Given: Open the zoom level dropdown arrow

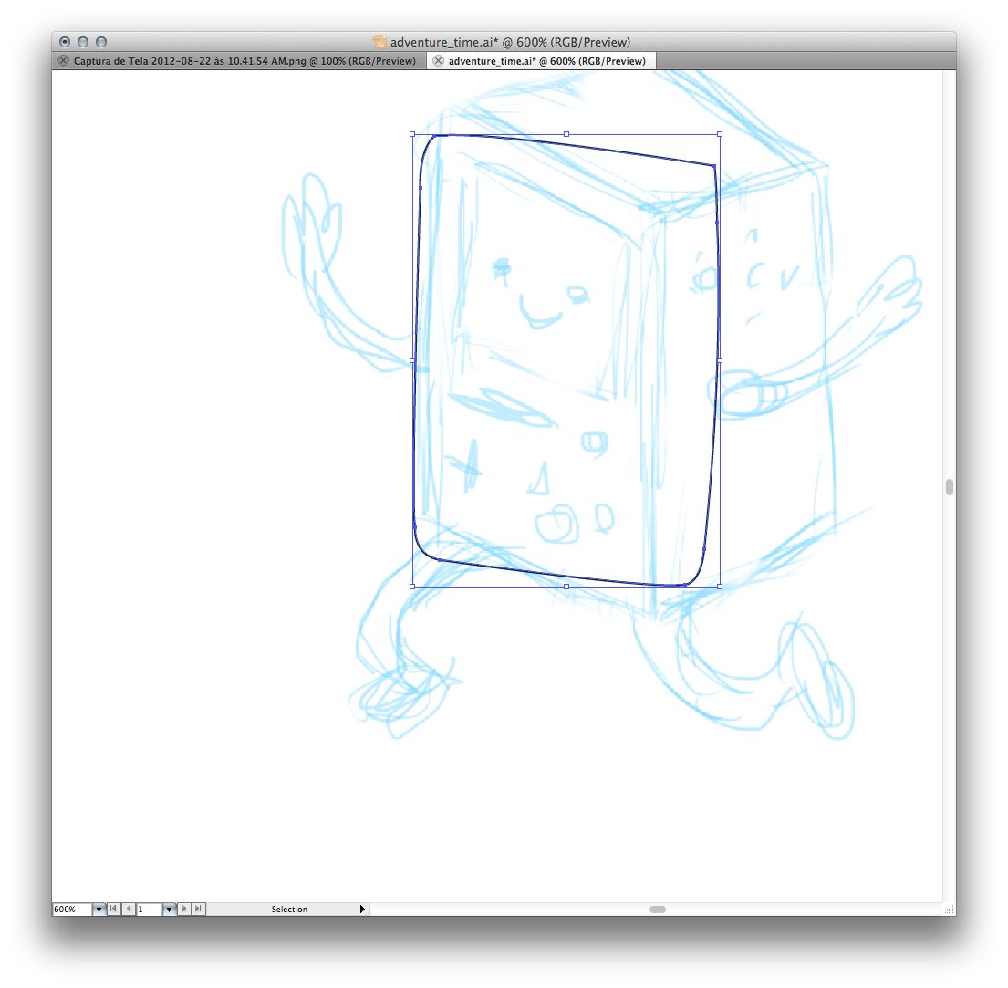Looking at the screenshot, I should tap(99, 910).
